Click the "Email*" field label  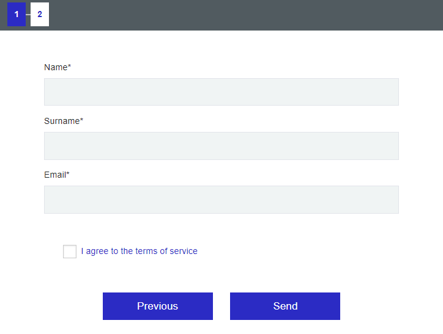(x=56, y=175)
